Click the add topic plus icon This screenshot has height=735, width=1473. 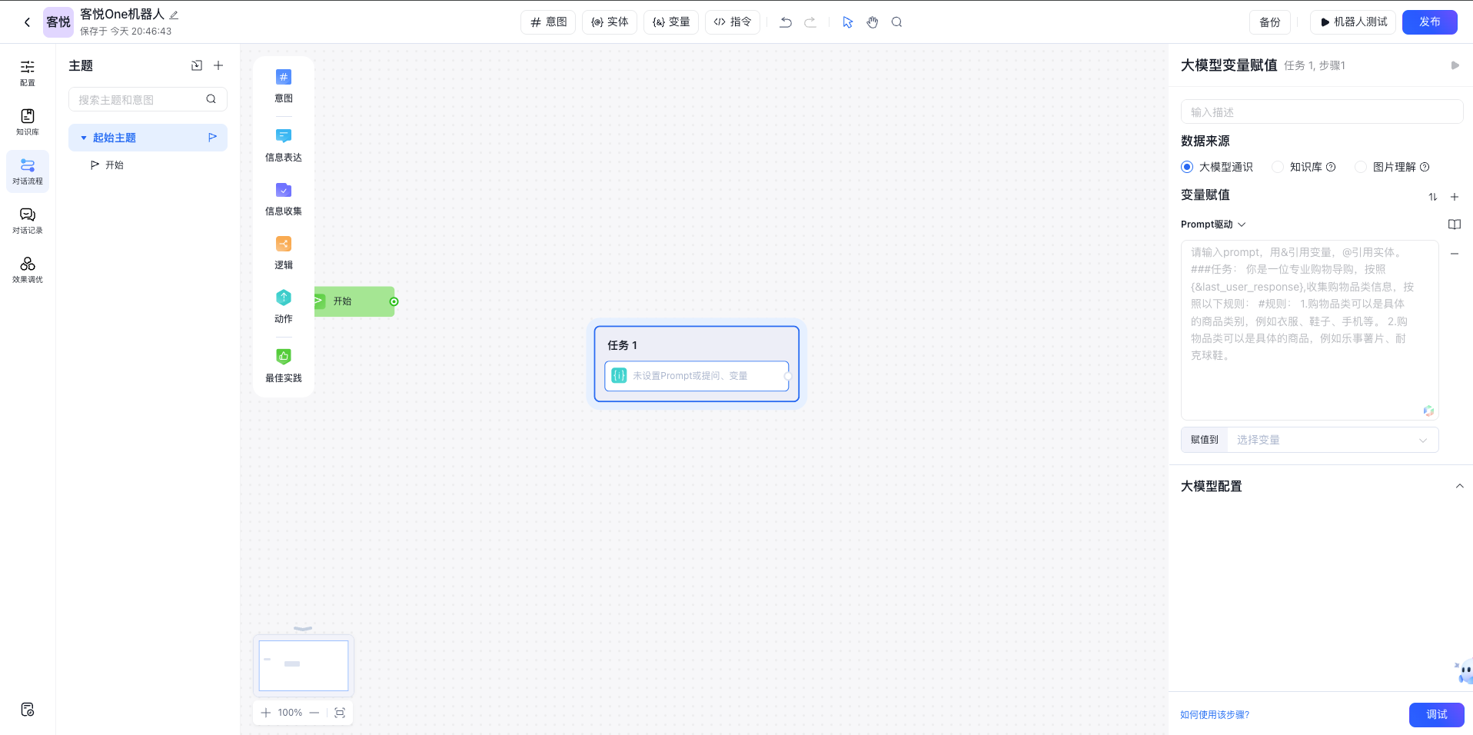(x=218, y=66)
